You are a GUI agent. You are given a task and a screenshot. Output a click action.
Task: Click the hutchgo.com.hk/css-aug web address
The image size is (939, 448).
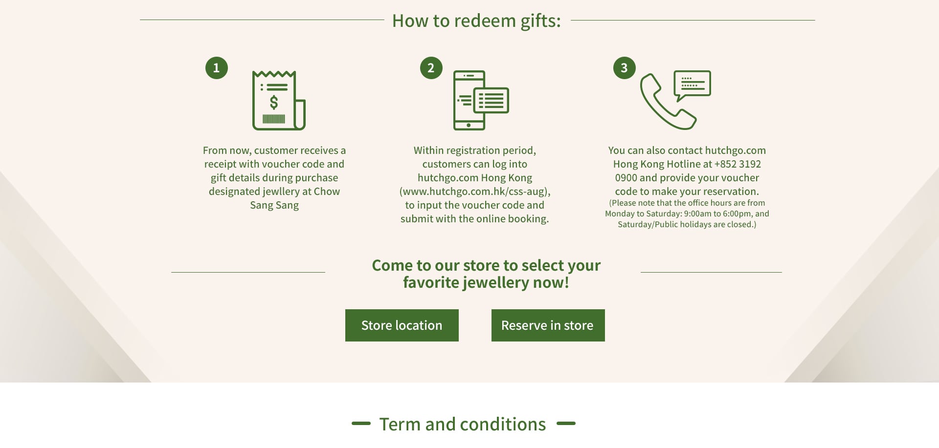(474, 192)
